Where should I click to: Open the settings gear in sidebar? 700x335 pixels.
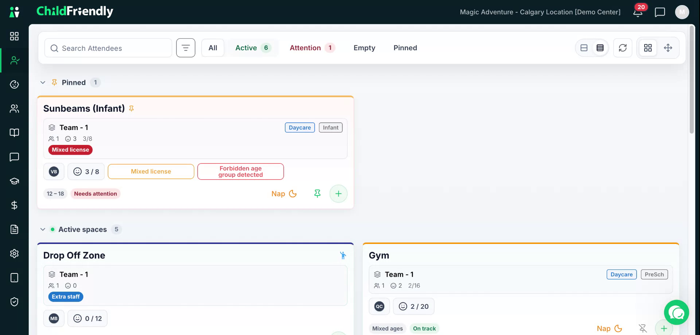(x=14, y=253)
